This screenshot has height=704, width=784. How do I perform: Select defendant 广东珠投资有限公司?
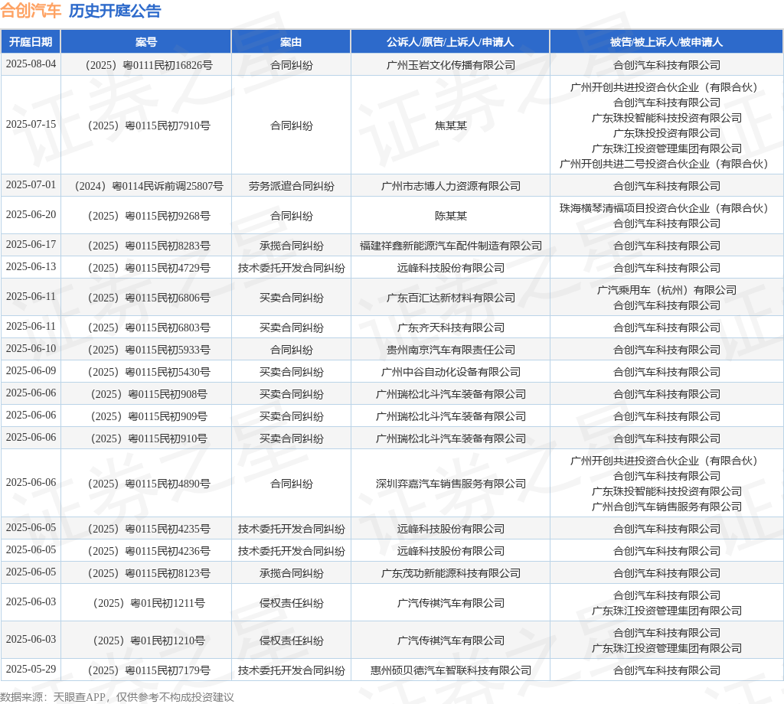click(667, 133)
